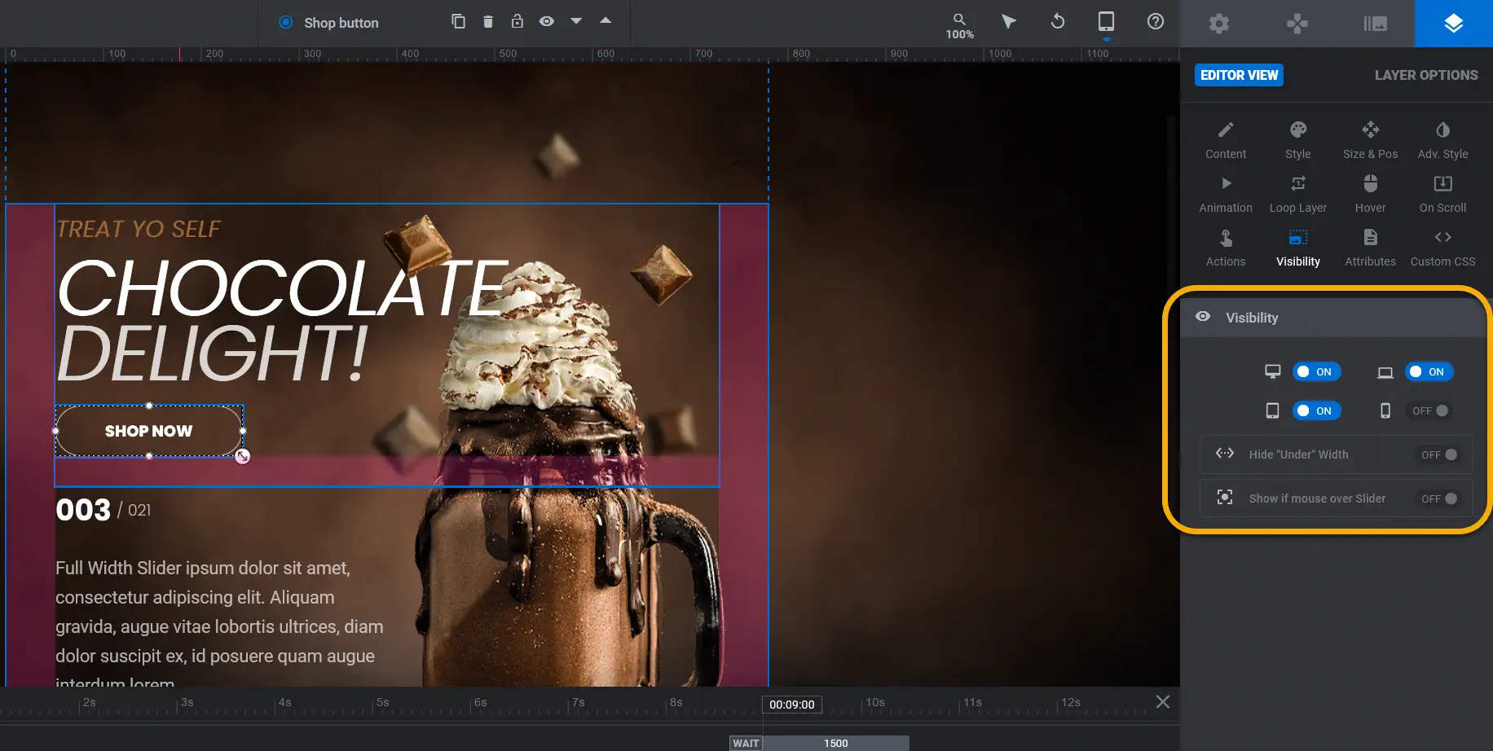The width and height of the screenshot is (1493, 751).
Task: Switch to the layers tab
Action: 1454,24
